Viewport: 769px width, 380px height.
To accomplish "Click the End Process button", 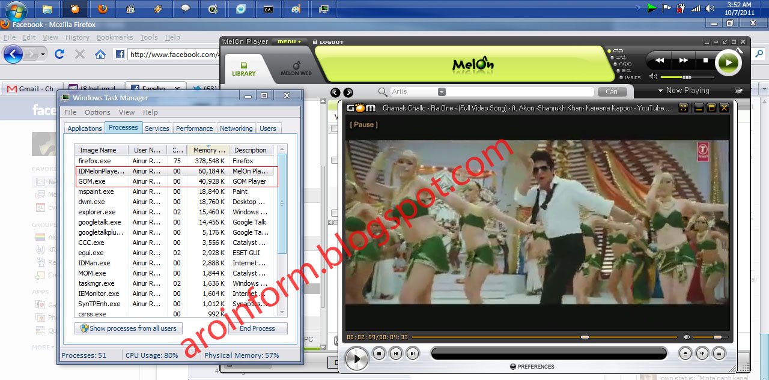I will coord(258,328).
